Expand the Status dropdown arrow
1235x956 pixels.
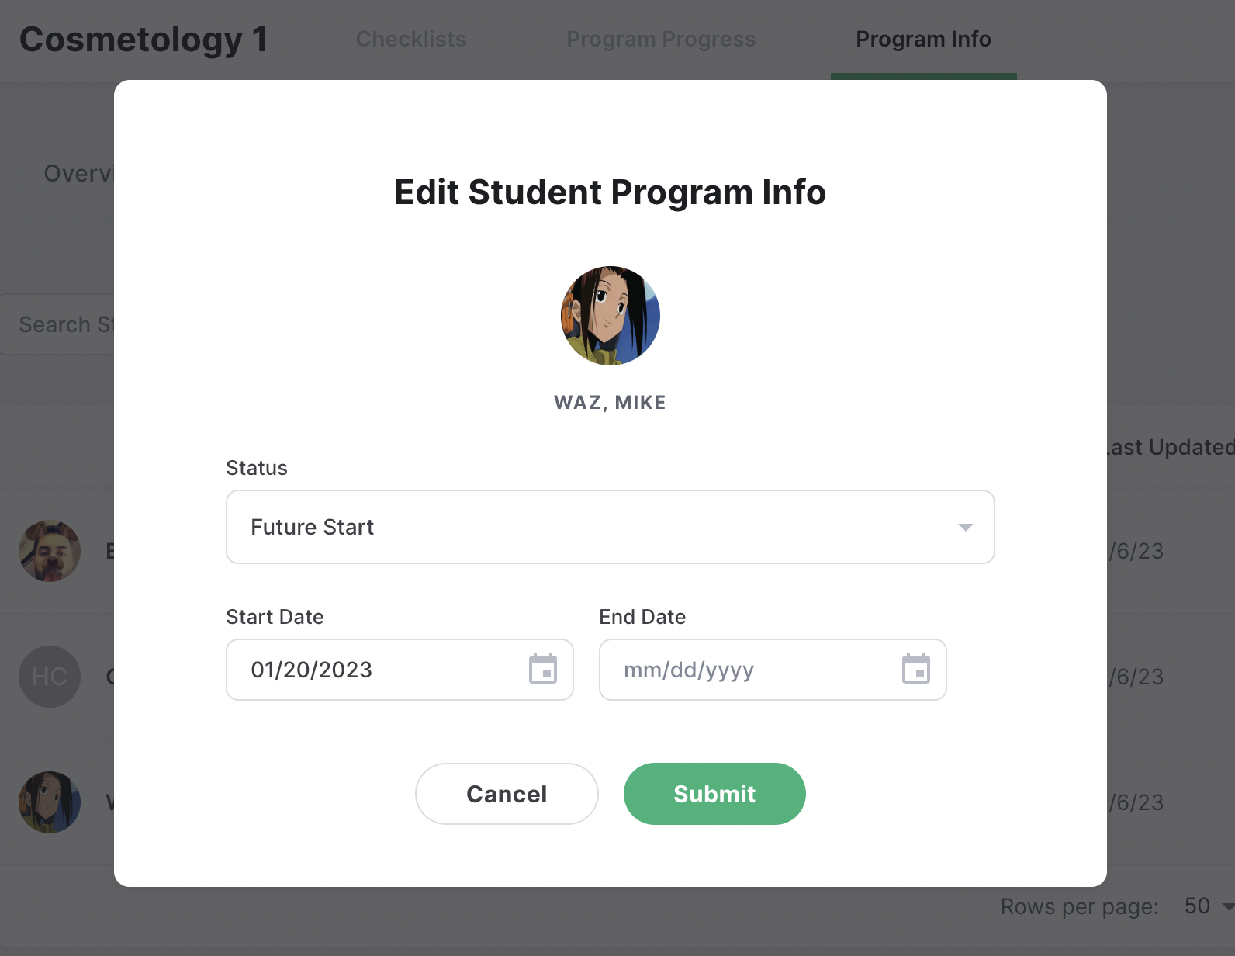[x=965, y=528]
